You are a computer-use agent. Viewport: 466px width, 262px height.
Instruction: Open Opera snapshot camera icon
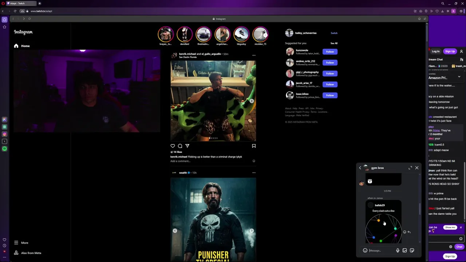420,11
